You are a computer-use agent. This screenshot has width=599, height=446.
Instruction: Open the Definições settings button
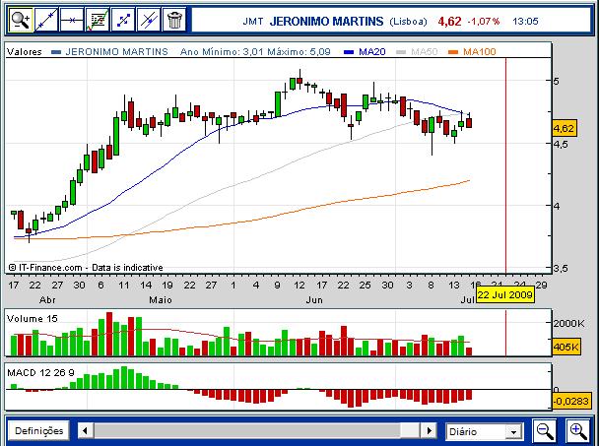pyautogui.click(x=39, y=431)
